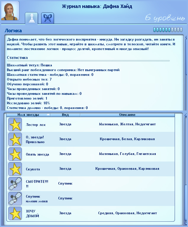Viewport: 188px width, 227px height.
Task: Click description Маленькая, Голубая, Гигантская
Action: click(127, 154)
